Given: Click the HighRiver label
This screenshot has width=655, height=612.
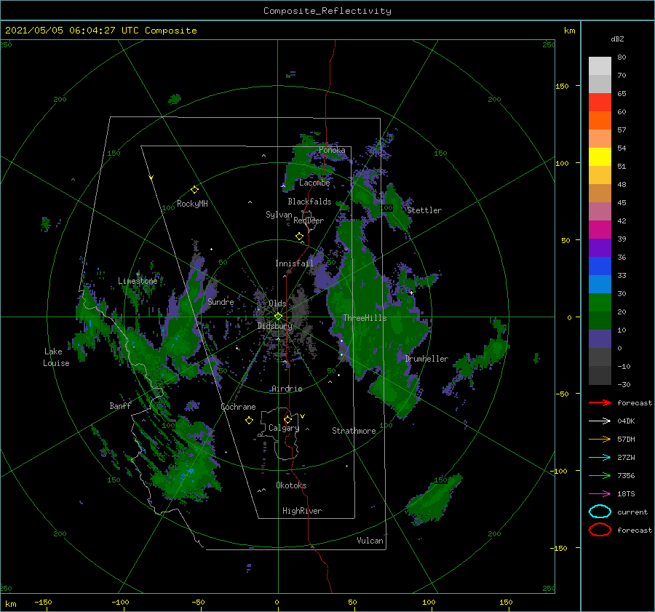Looking at the screenshot, I should (302, 511).
